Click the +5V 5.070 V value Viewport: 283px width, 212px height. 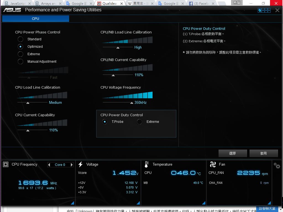132,187
